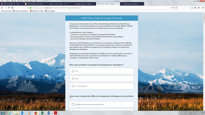Select the 'Oui' radio option
This screenshot has height=115, width=205.
pos(102,71)
